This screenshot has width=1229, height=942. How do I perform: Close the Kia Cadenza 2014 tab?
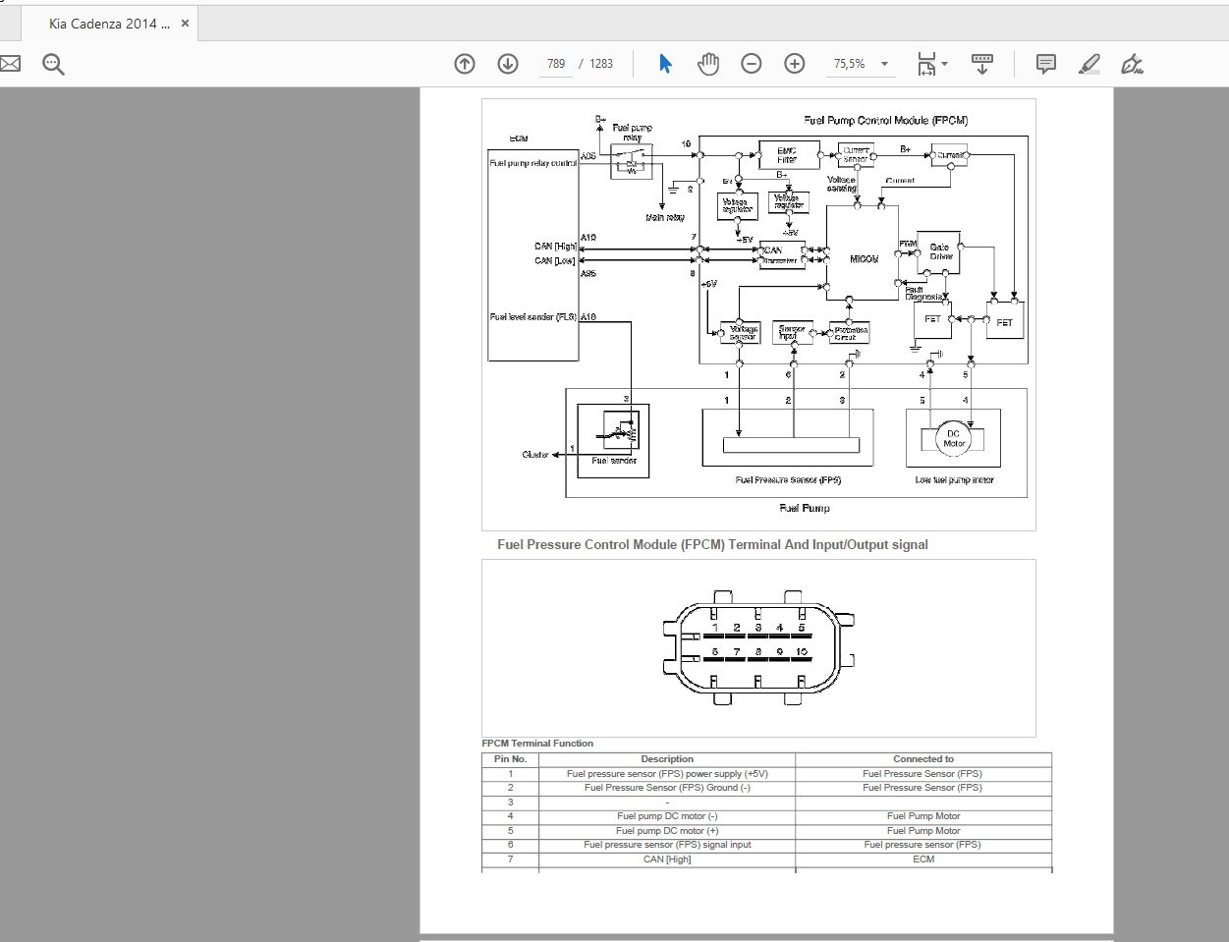[x=184, y=22]
